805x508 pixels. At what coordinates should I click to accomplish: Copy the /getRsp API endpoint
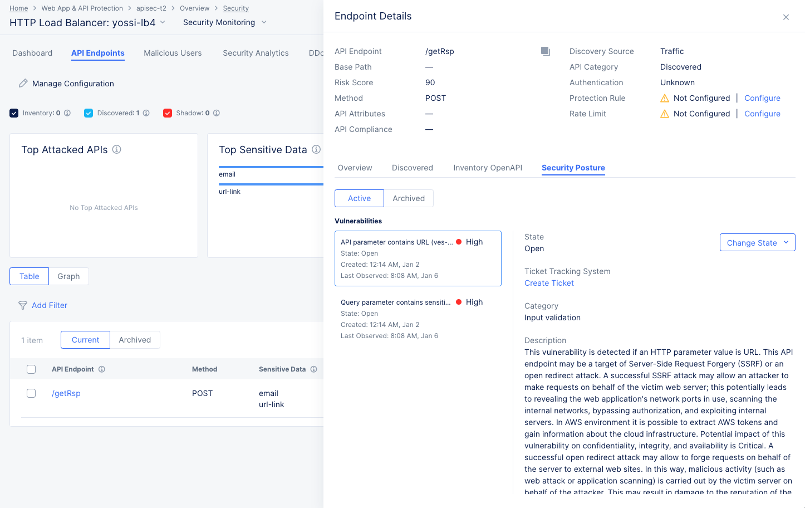(x=545, y=51)
